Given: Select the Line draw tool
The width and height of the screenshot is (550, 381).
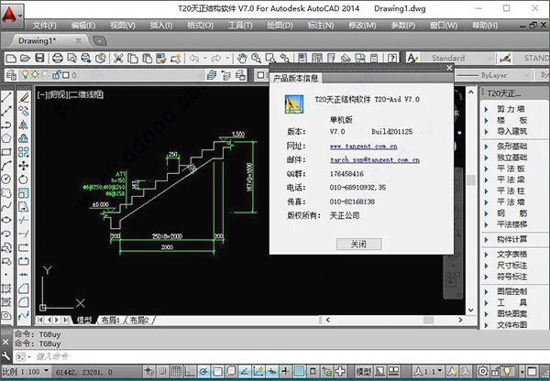Looking at the screenshot, I should tap(6, 97).
